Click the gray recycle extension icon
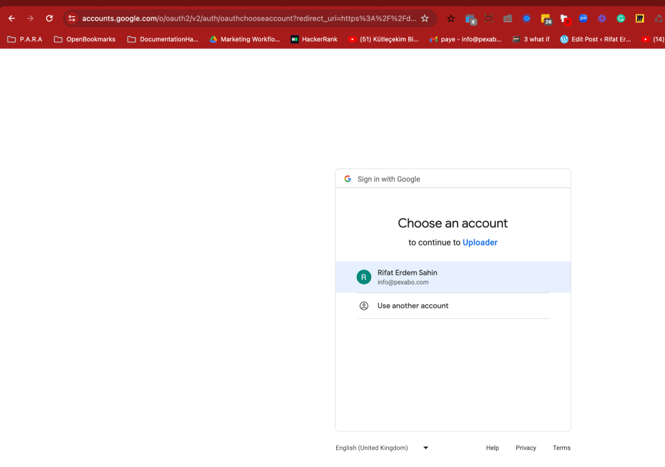Viewport: 665px width, 467px height. (x=658, y=19)
